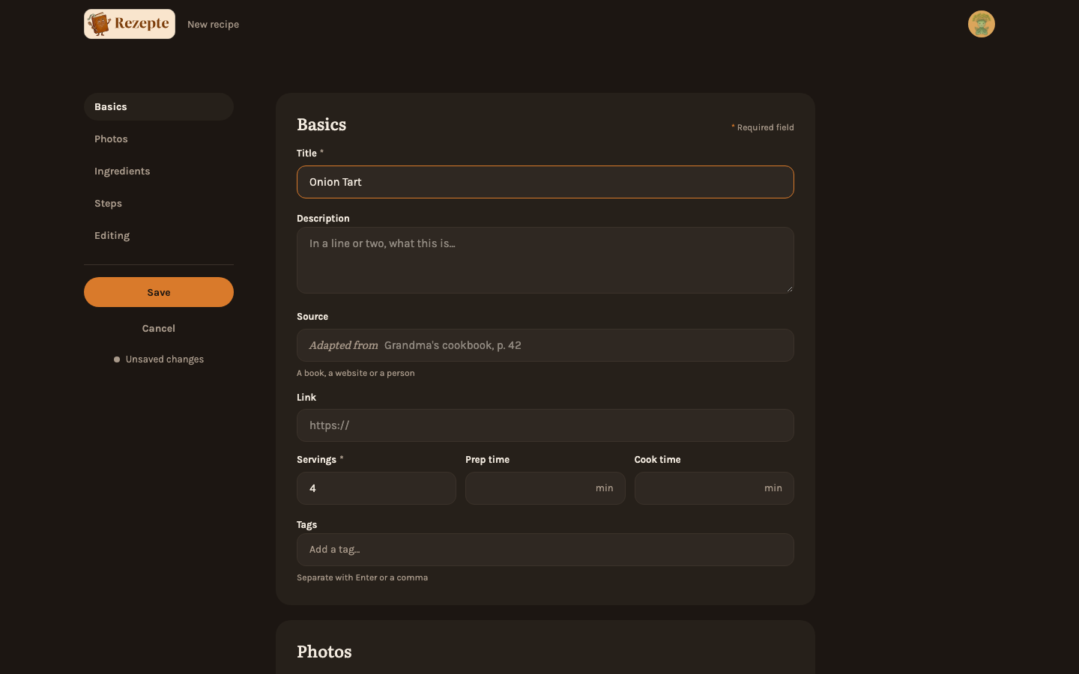
Task: Select Ingredients in the sidebar
Action: click(x=159, y=171)
